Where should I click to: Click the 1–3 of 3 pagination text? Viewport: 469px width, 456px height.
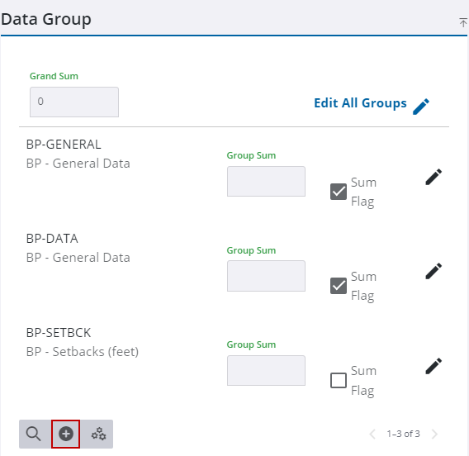point(403,434)
